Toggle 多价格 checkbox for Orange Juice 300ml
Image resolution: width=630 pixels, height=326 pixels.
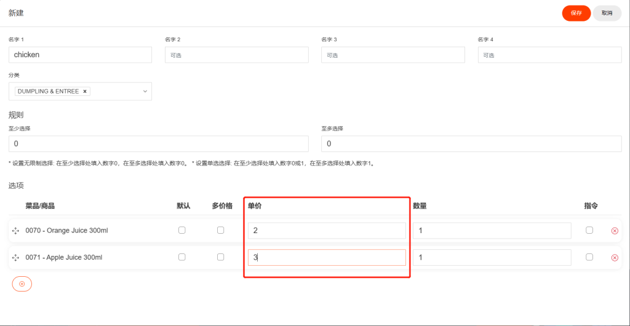[x=221, y=231]
